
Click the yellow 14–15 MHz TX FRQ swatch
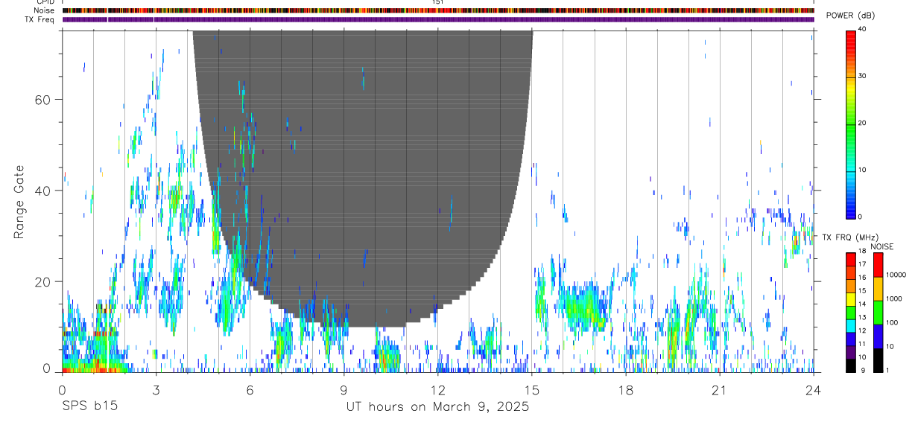click(850, 298)
